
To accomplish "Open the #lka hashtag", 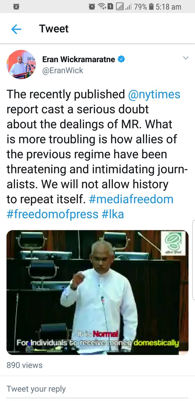I will (x=113, y=214).
